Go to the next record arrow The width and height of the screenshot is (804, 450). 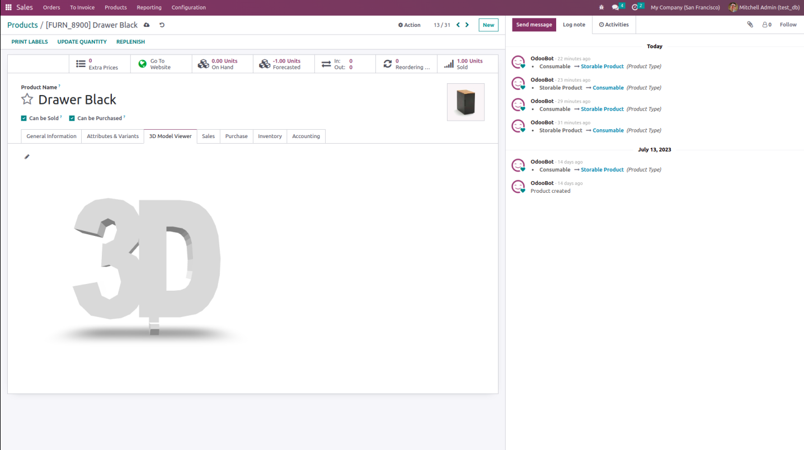click(467, 25)
